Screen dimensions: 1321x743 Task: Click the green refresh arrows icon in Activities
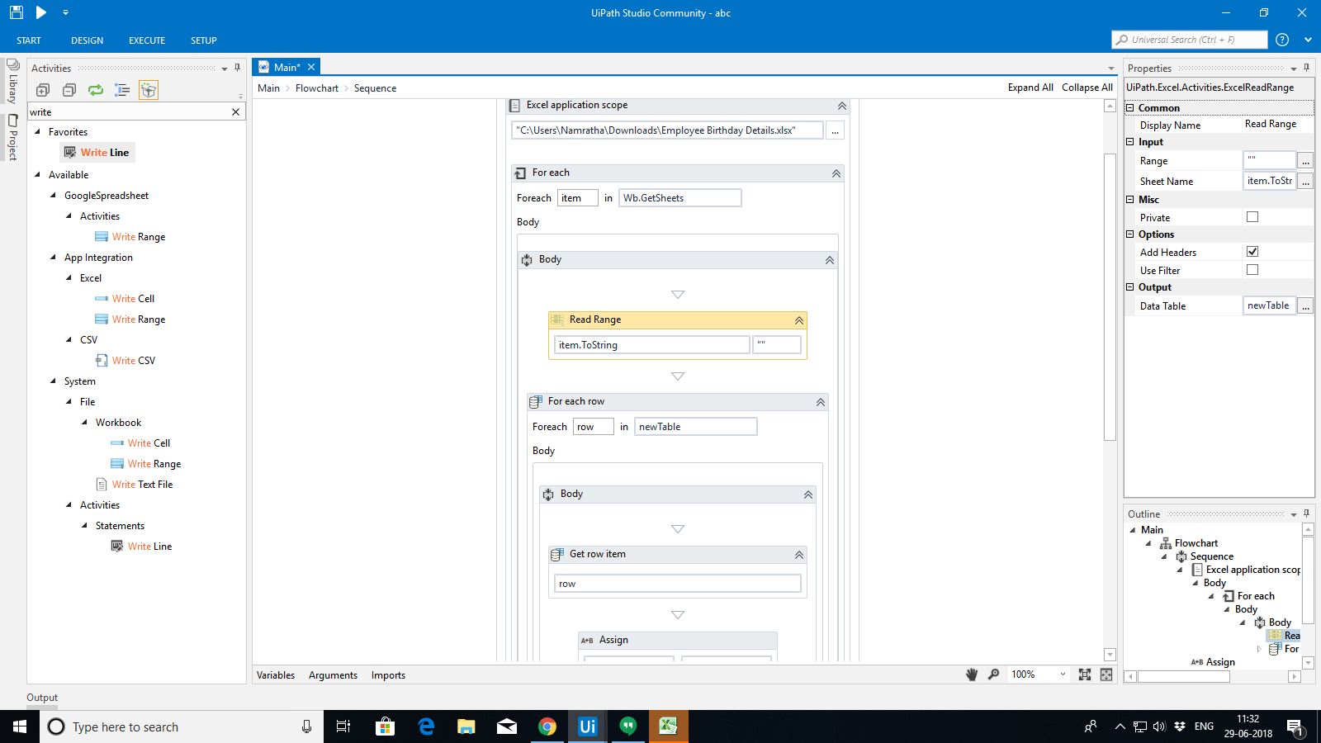pos(96,90)
